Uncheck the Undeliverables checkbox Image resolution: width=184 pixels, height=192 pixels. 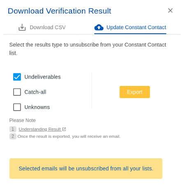pos(17,77)
